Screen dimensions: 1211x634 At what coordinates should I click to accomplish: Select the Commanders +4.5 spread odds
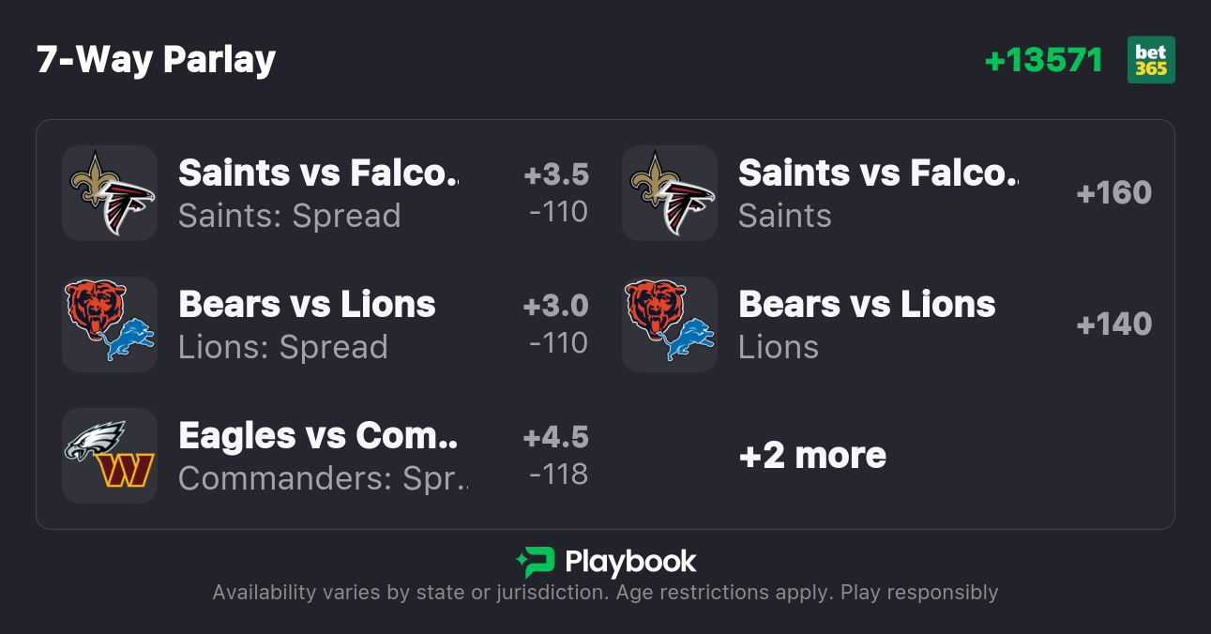pos(556,456)
